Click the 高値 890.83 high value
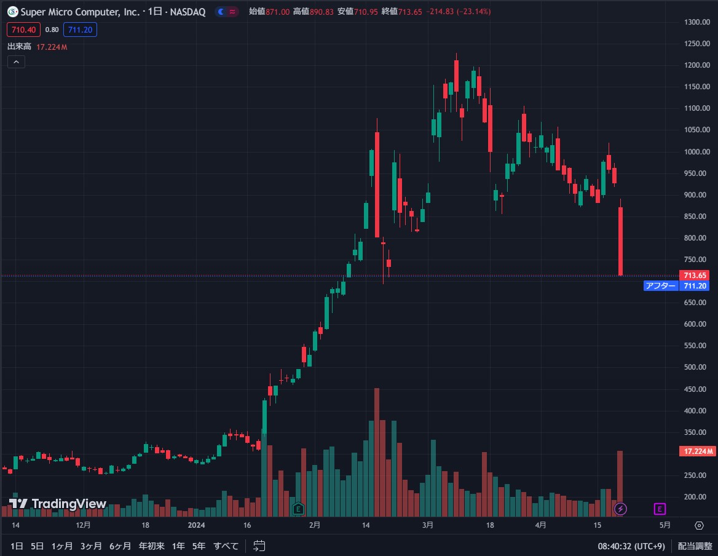This screenshot has width=718, height=556. point(314,12)
